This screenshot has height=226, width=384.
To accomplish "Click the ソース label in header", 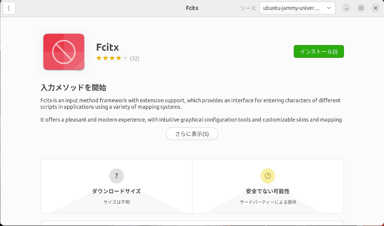I will pos(248,8).
